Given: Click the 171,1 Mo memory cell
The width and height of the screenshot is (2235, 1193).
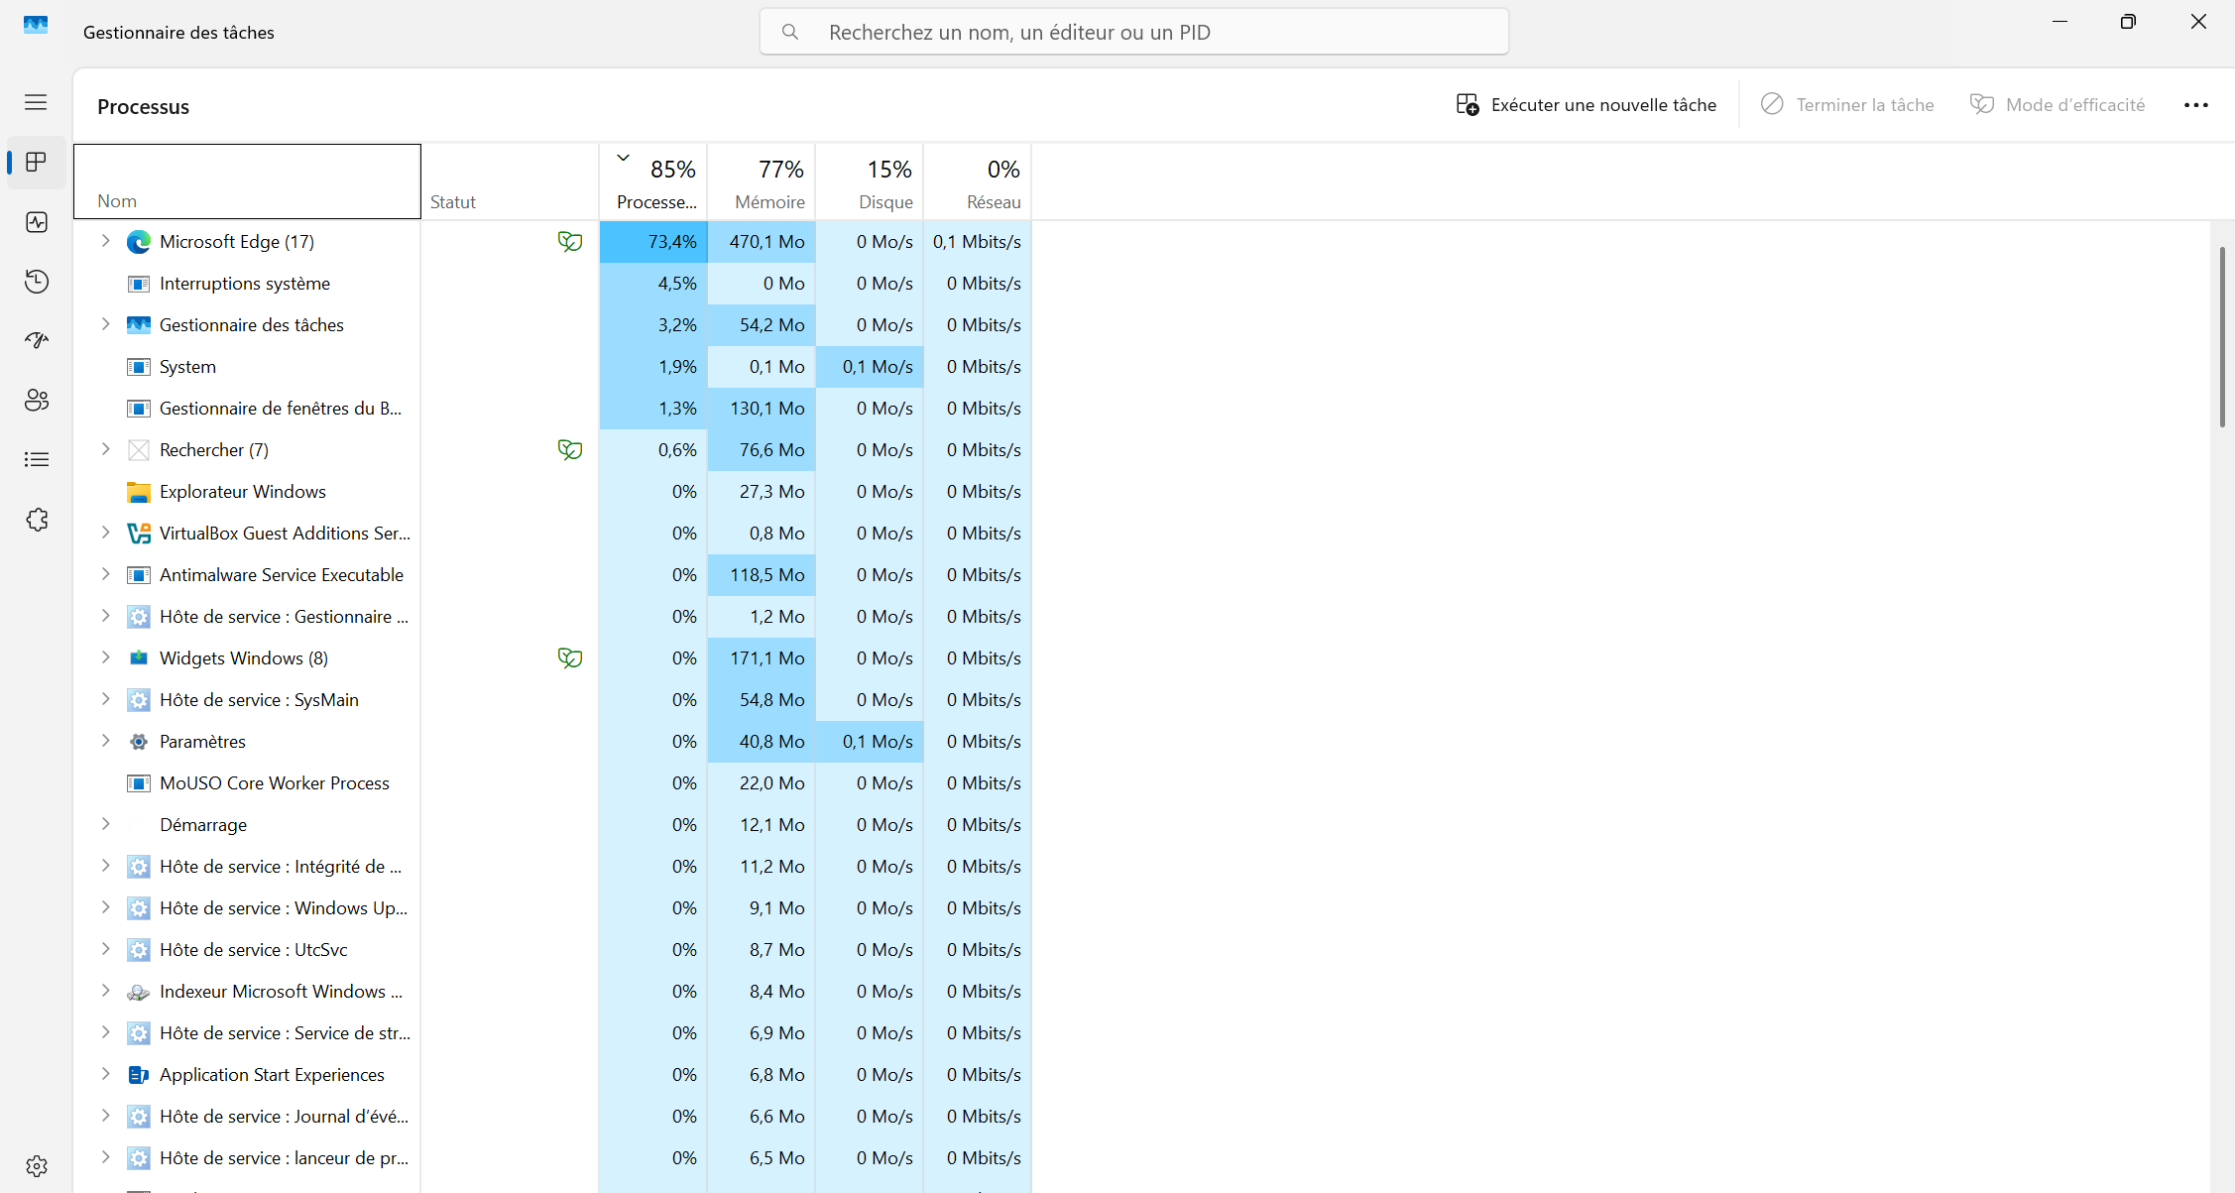Looking at the screenshot, I should pyautogui.click(x=762, y=658).
